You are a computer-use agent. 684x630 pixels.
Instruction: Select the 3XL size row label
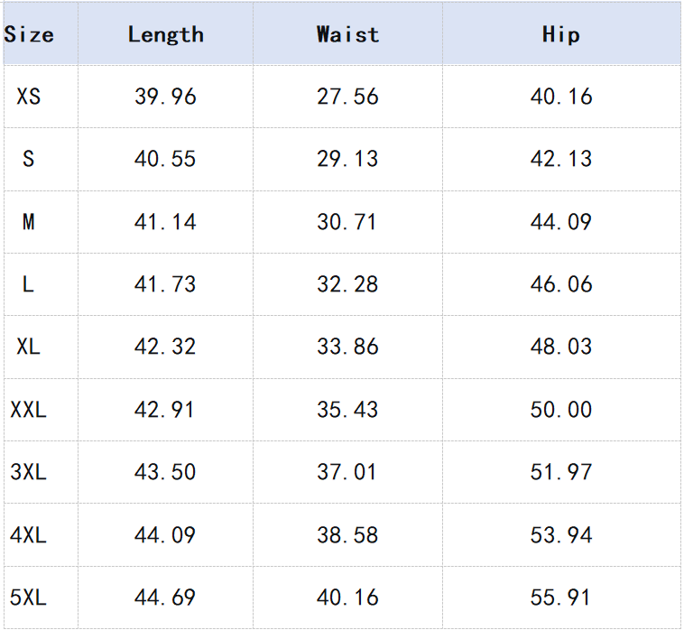click(x=29, y=472)
